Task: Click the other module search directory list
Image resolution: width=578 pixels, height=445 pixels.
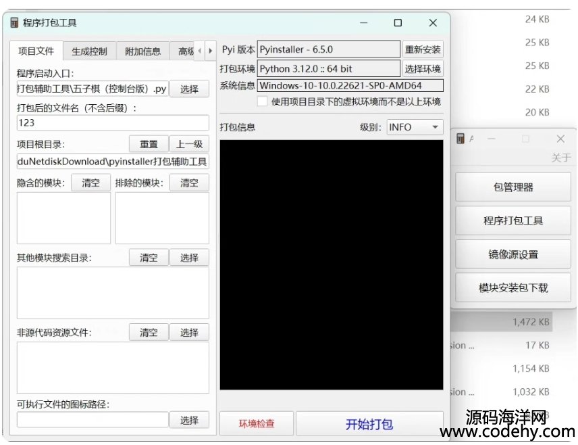Action: point(113,293)
